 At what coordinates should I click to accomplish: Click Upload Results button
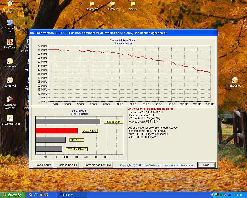coord(68,165)
